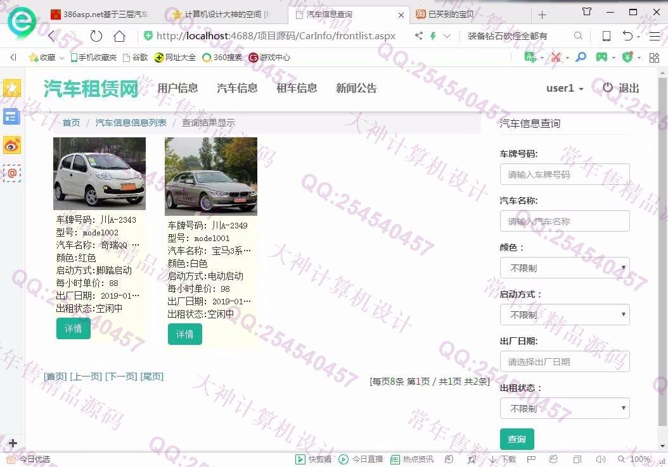Open the BMW 宝马3系 car photo

pyautogui.click(x=211, y=177)
